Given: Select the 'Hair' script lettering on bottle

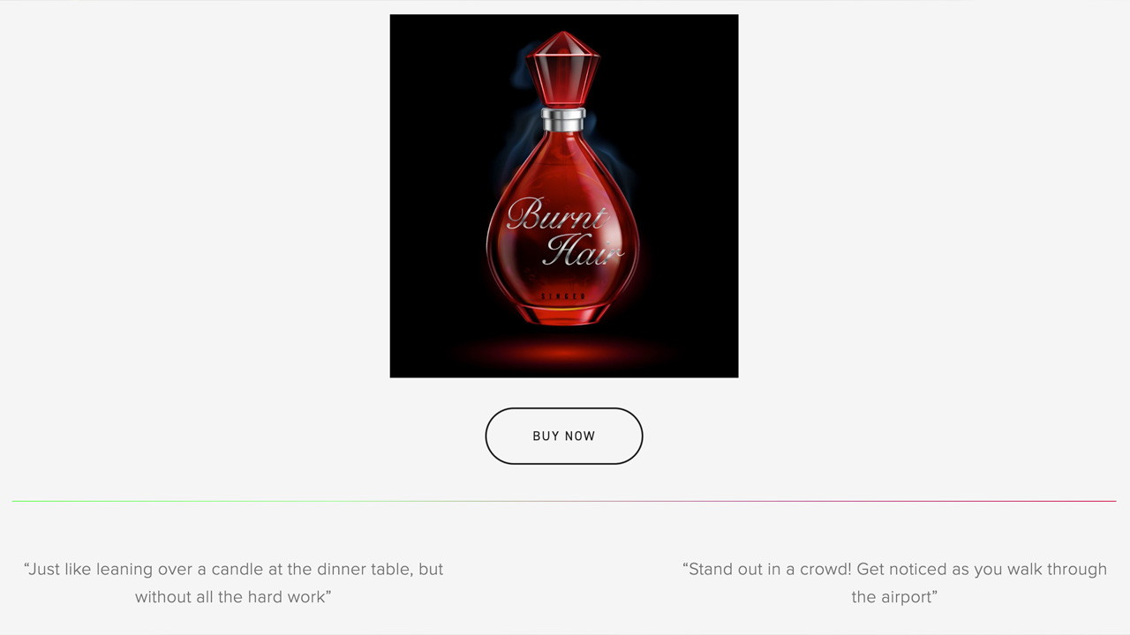Looking at the screenshot, I should pos(584,250).
